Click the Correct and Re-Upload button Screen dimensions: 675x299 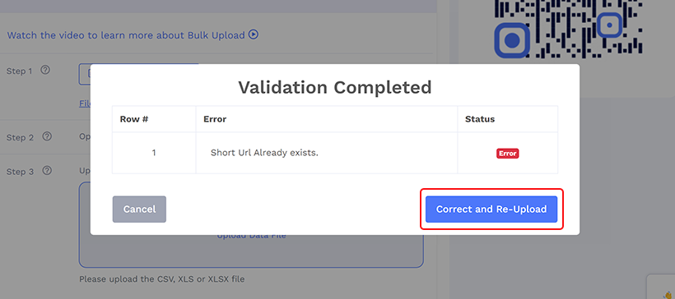(x=491, y=209)
